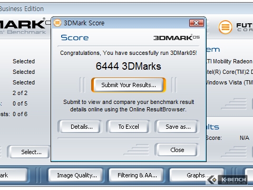The width and height of the screenshot is (253, 190).
Task: Click the 3DMark Score title bar text
Action: pyautogui.click(x=84, y=23)
